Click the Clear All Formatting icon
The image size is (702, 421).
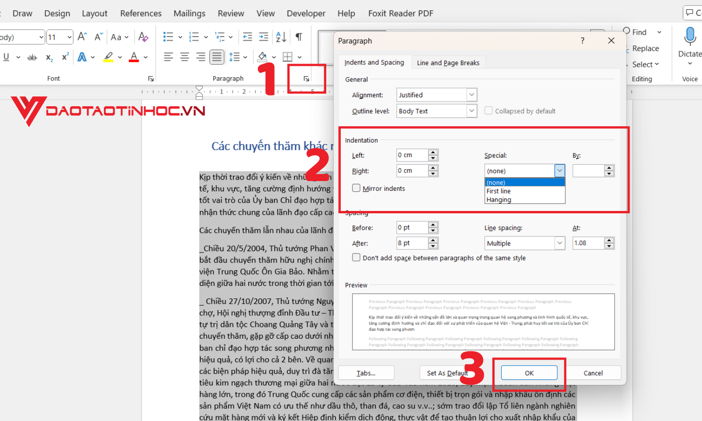[143, 37]
